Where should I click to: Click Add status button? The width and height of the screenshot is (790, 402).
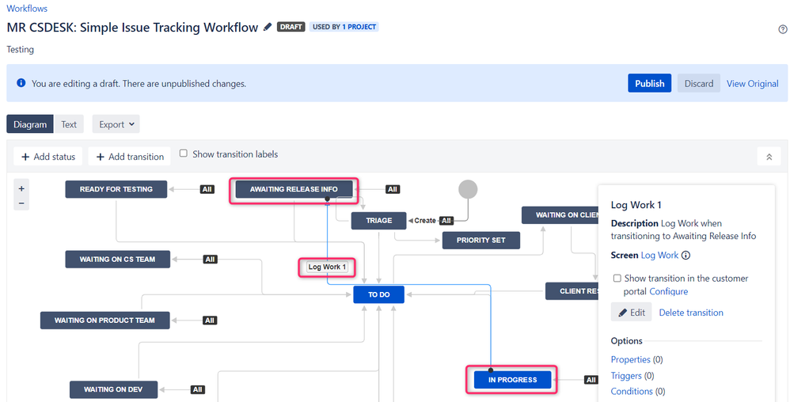[48, 157]
